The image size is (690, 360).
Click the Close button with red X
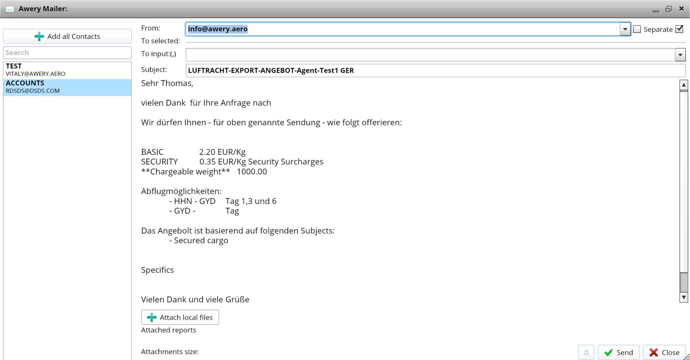point(664,352)
